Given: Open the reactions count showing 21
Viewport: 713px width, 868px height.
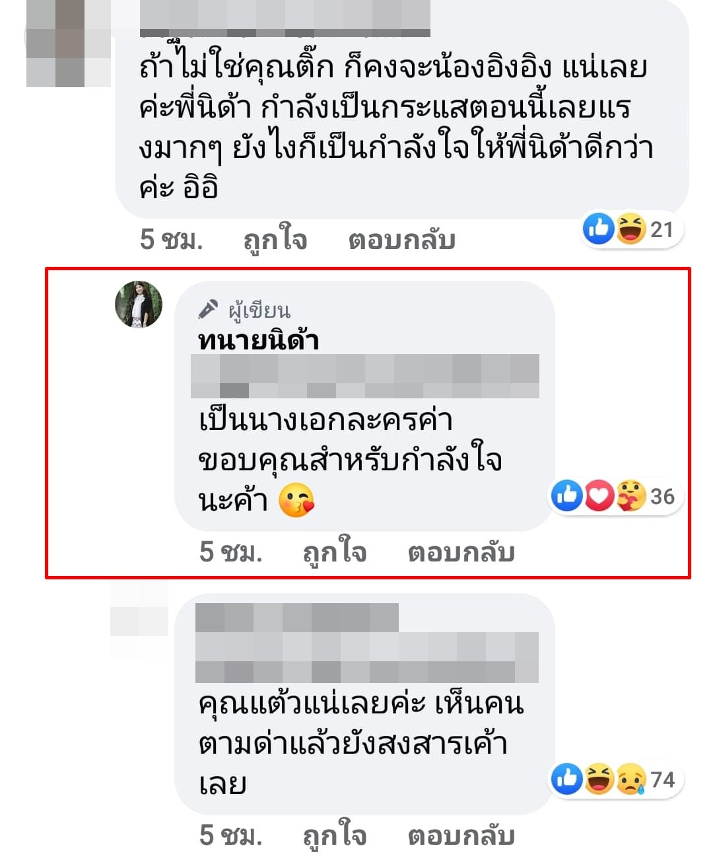Looking at the screenshot, I should (662, 229).
